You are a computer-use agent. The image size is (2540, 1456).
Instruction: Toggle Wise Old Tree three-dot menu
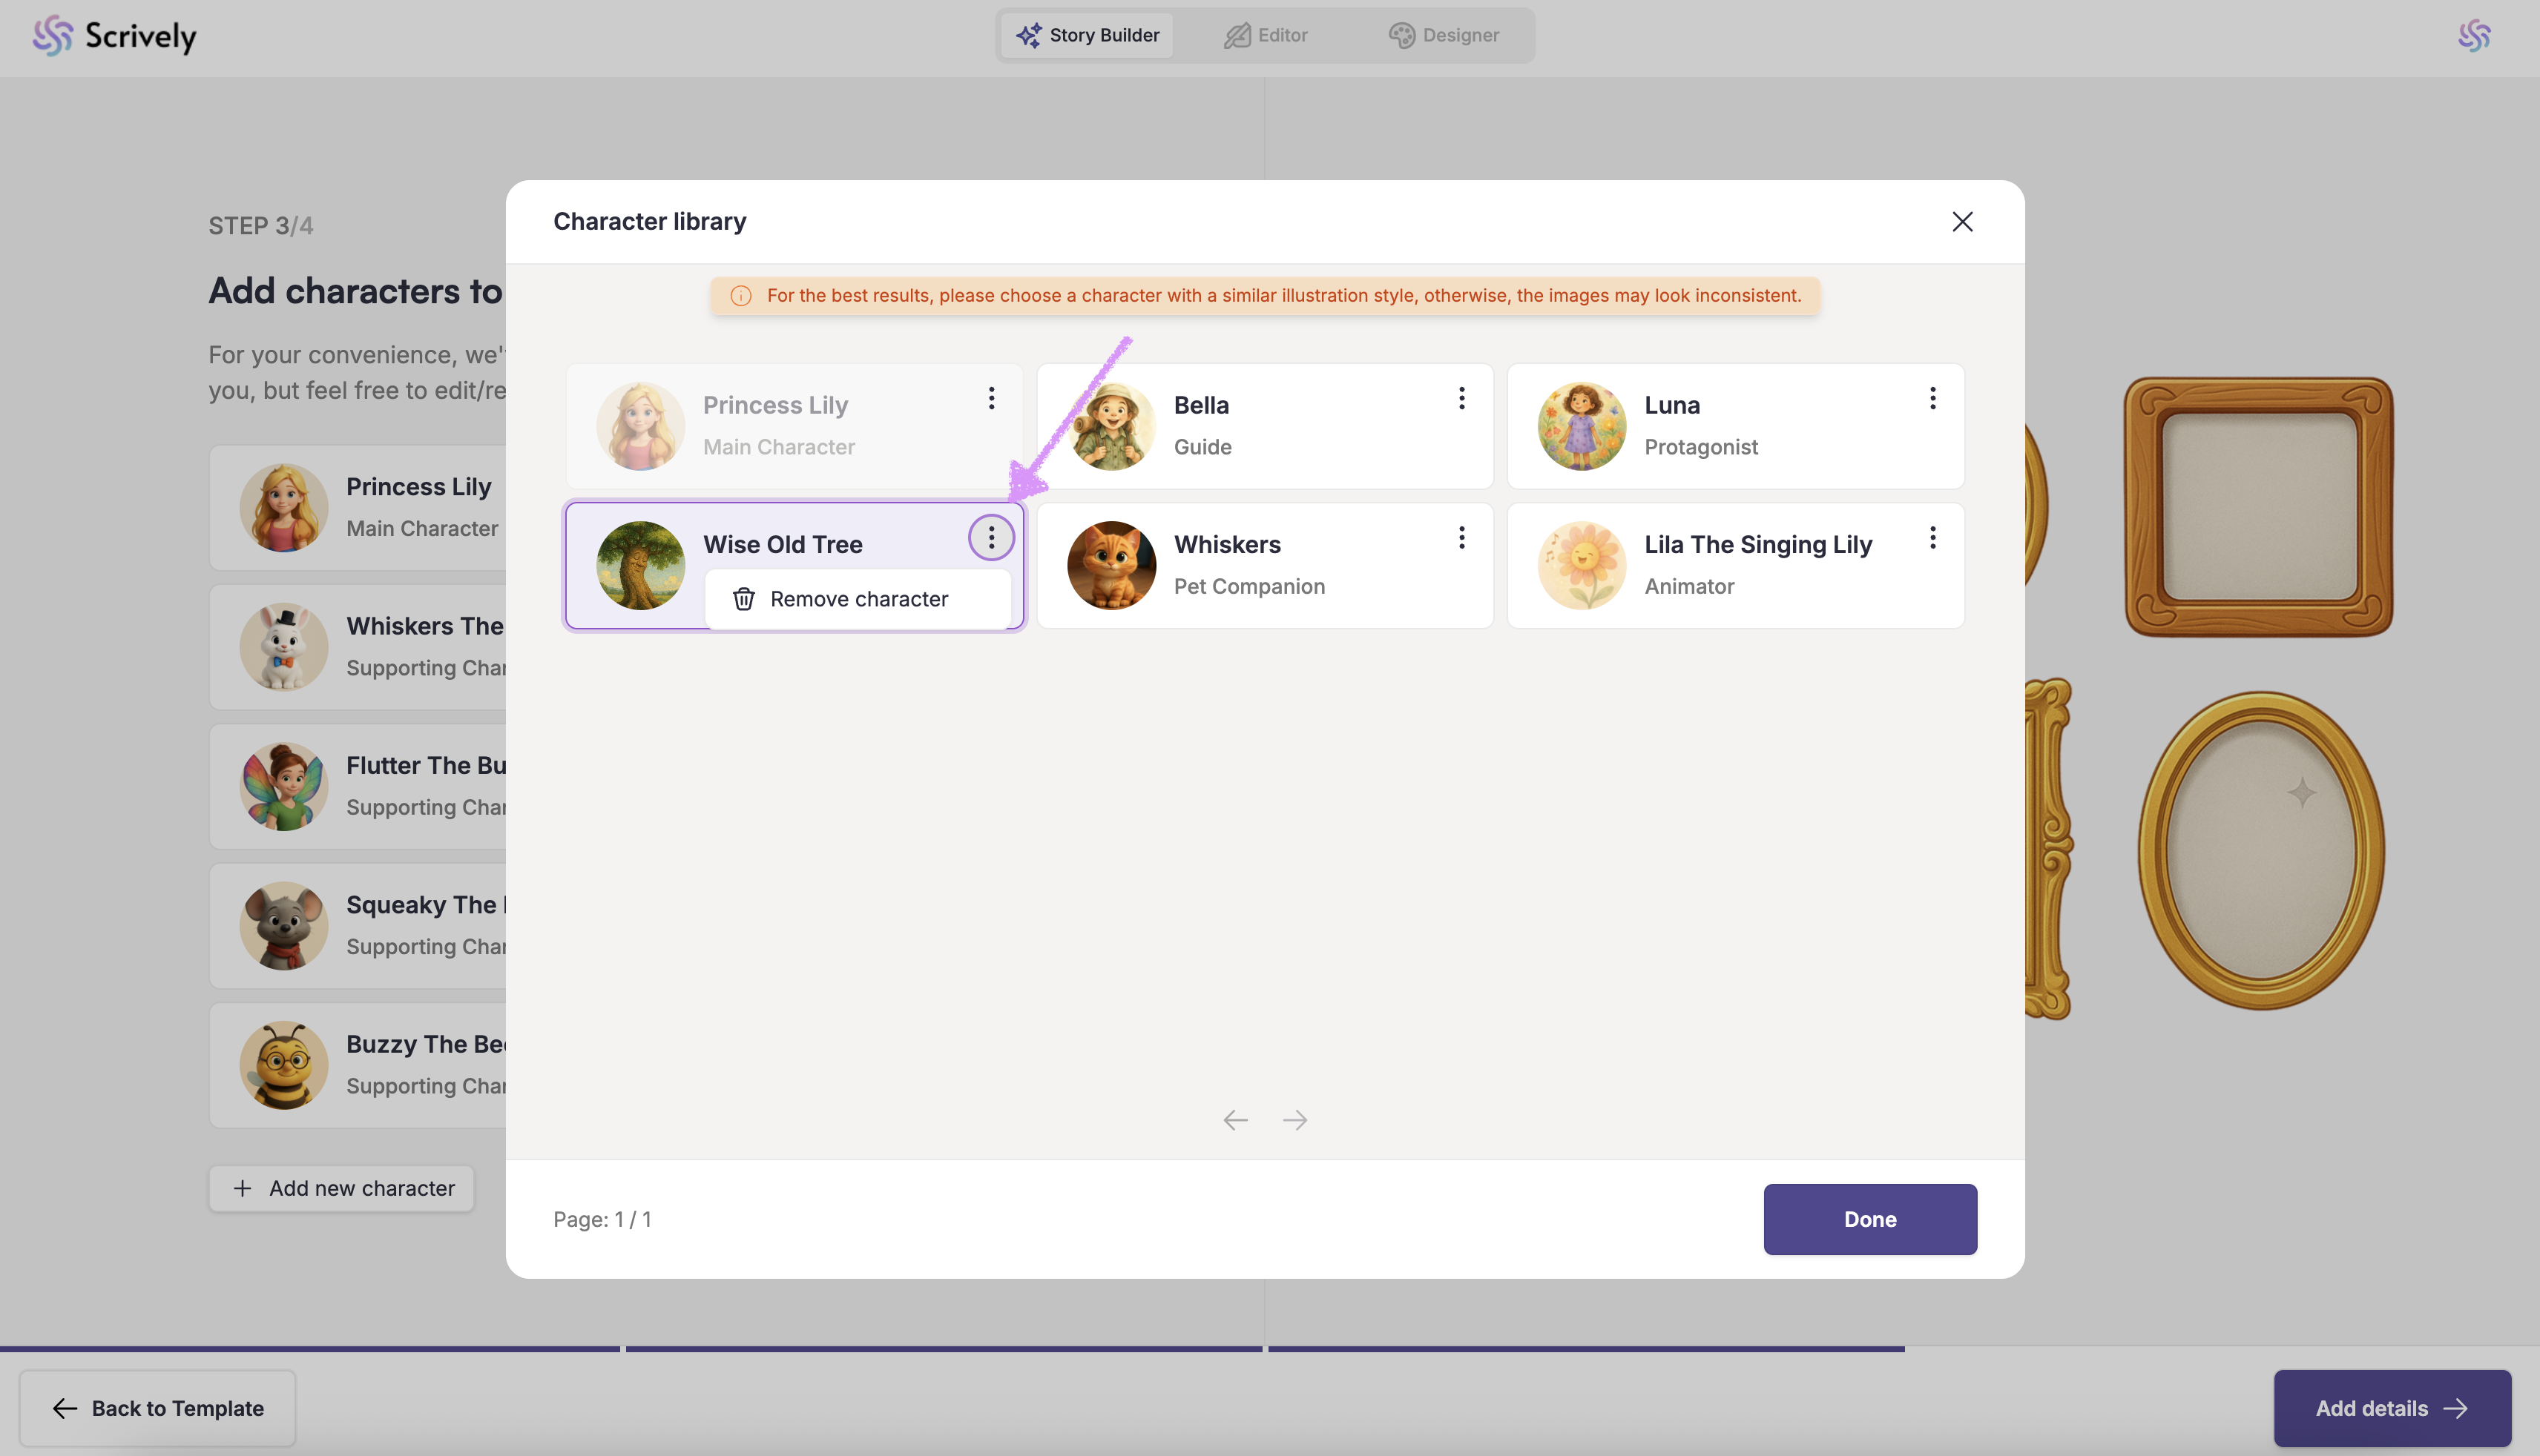coord(990,538)
